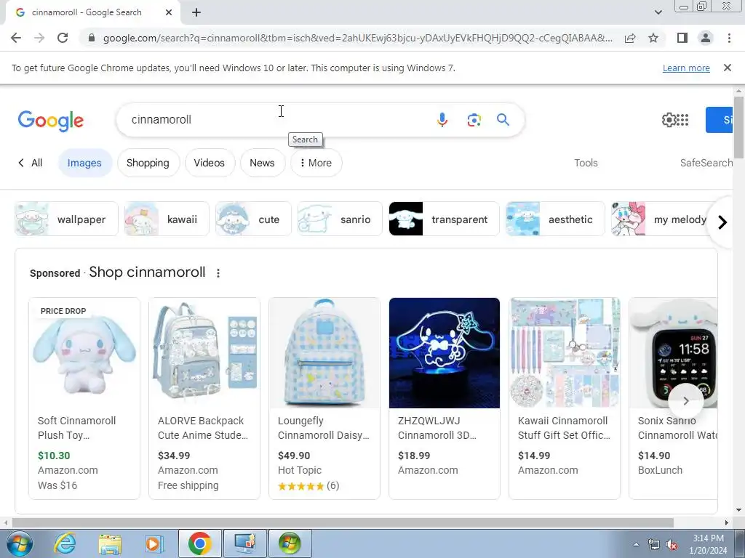Open Google quick settings gear
745x558 pixels.
669,120
